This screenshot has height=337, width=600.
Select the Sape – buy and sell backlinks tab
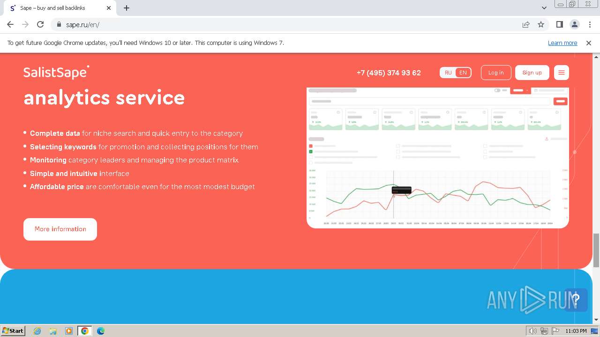(x=60, y=8)
